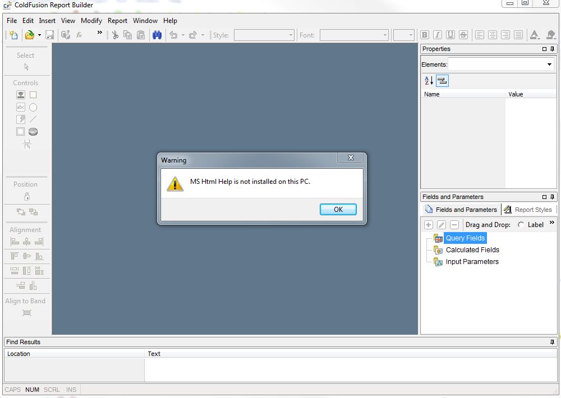This screenshot has width=561, height=398.
Task: Sort properties alphabetically with A-Z icon
Action: 429,81
